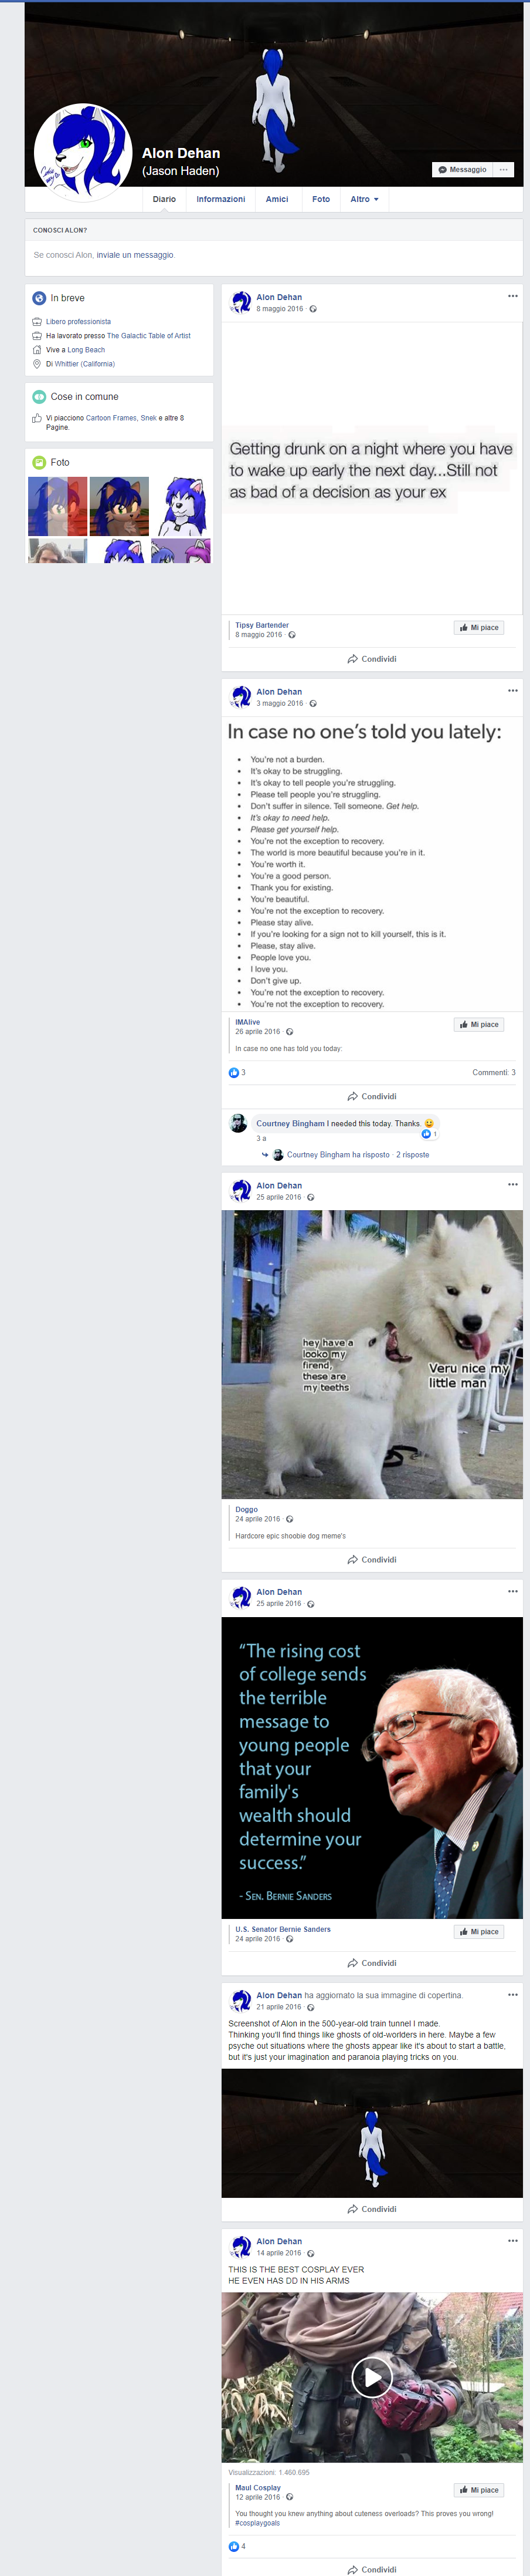This screenshot has width=530, height=2576.
Task: Open the Diario tab
Action: [165, 199]
